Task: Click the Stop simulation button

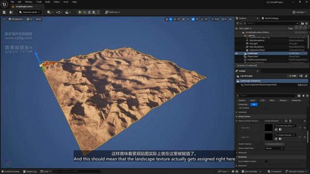Action: click(x=89, y=12)
